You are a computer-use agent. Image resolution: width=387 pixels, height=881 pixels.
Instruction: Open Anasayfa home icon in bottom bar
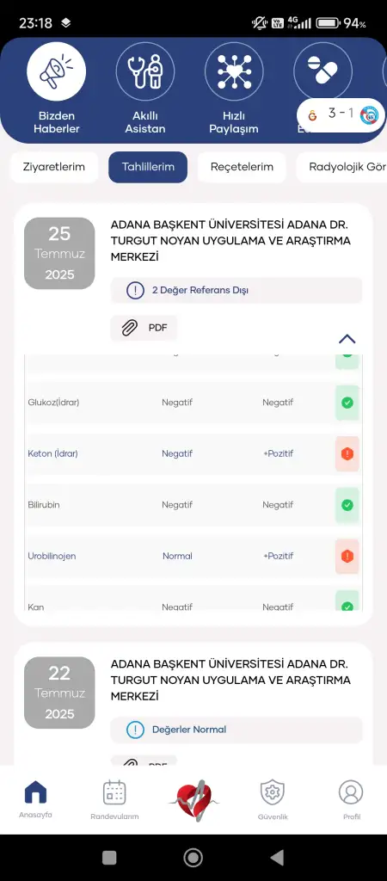(35, 792)
